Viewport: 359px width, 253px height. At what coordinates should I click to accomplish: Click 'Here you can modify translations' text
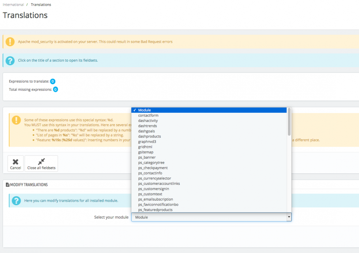[x=71, y=201]
